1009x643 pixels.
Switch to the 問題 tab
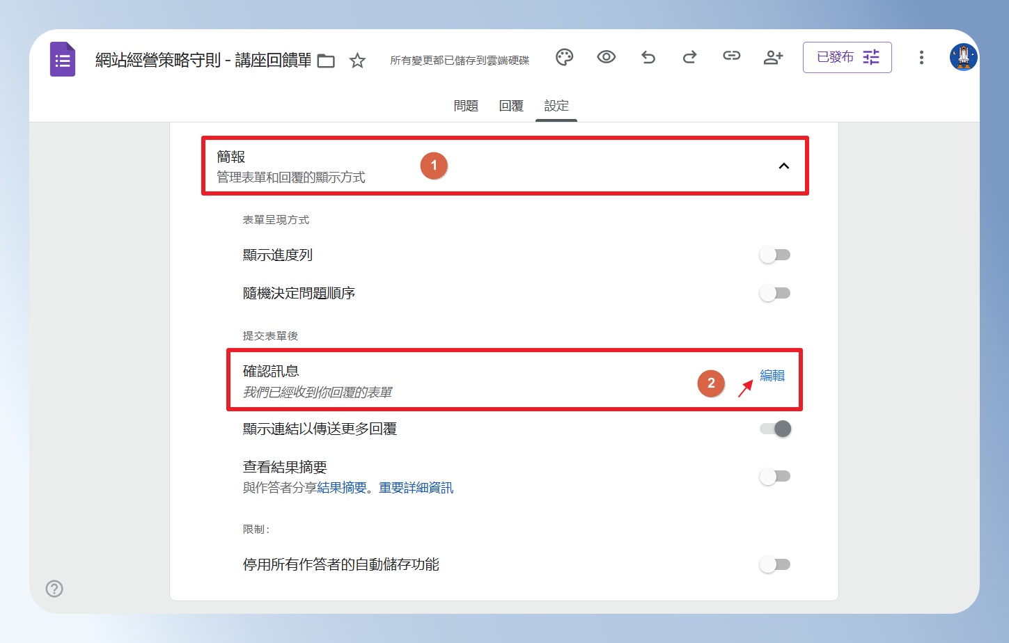pyautogui.click(x=466, y=106)
